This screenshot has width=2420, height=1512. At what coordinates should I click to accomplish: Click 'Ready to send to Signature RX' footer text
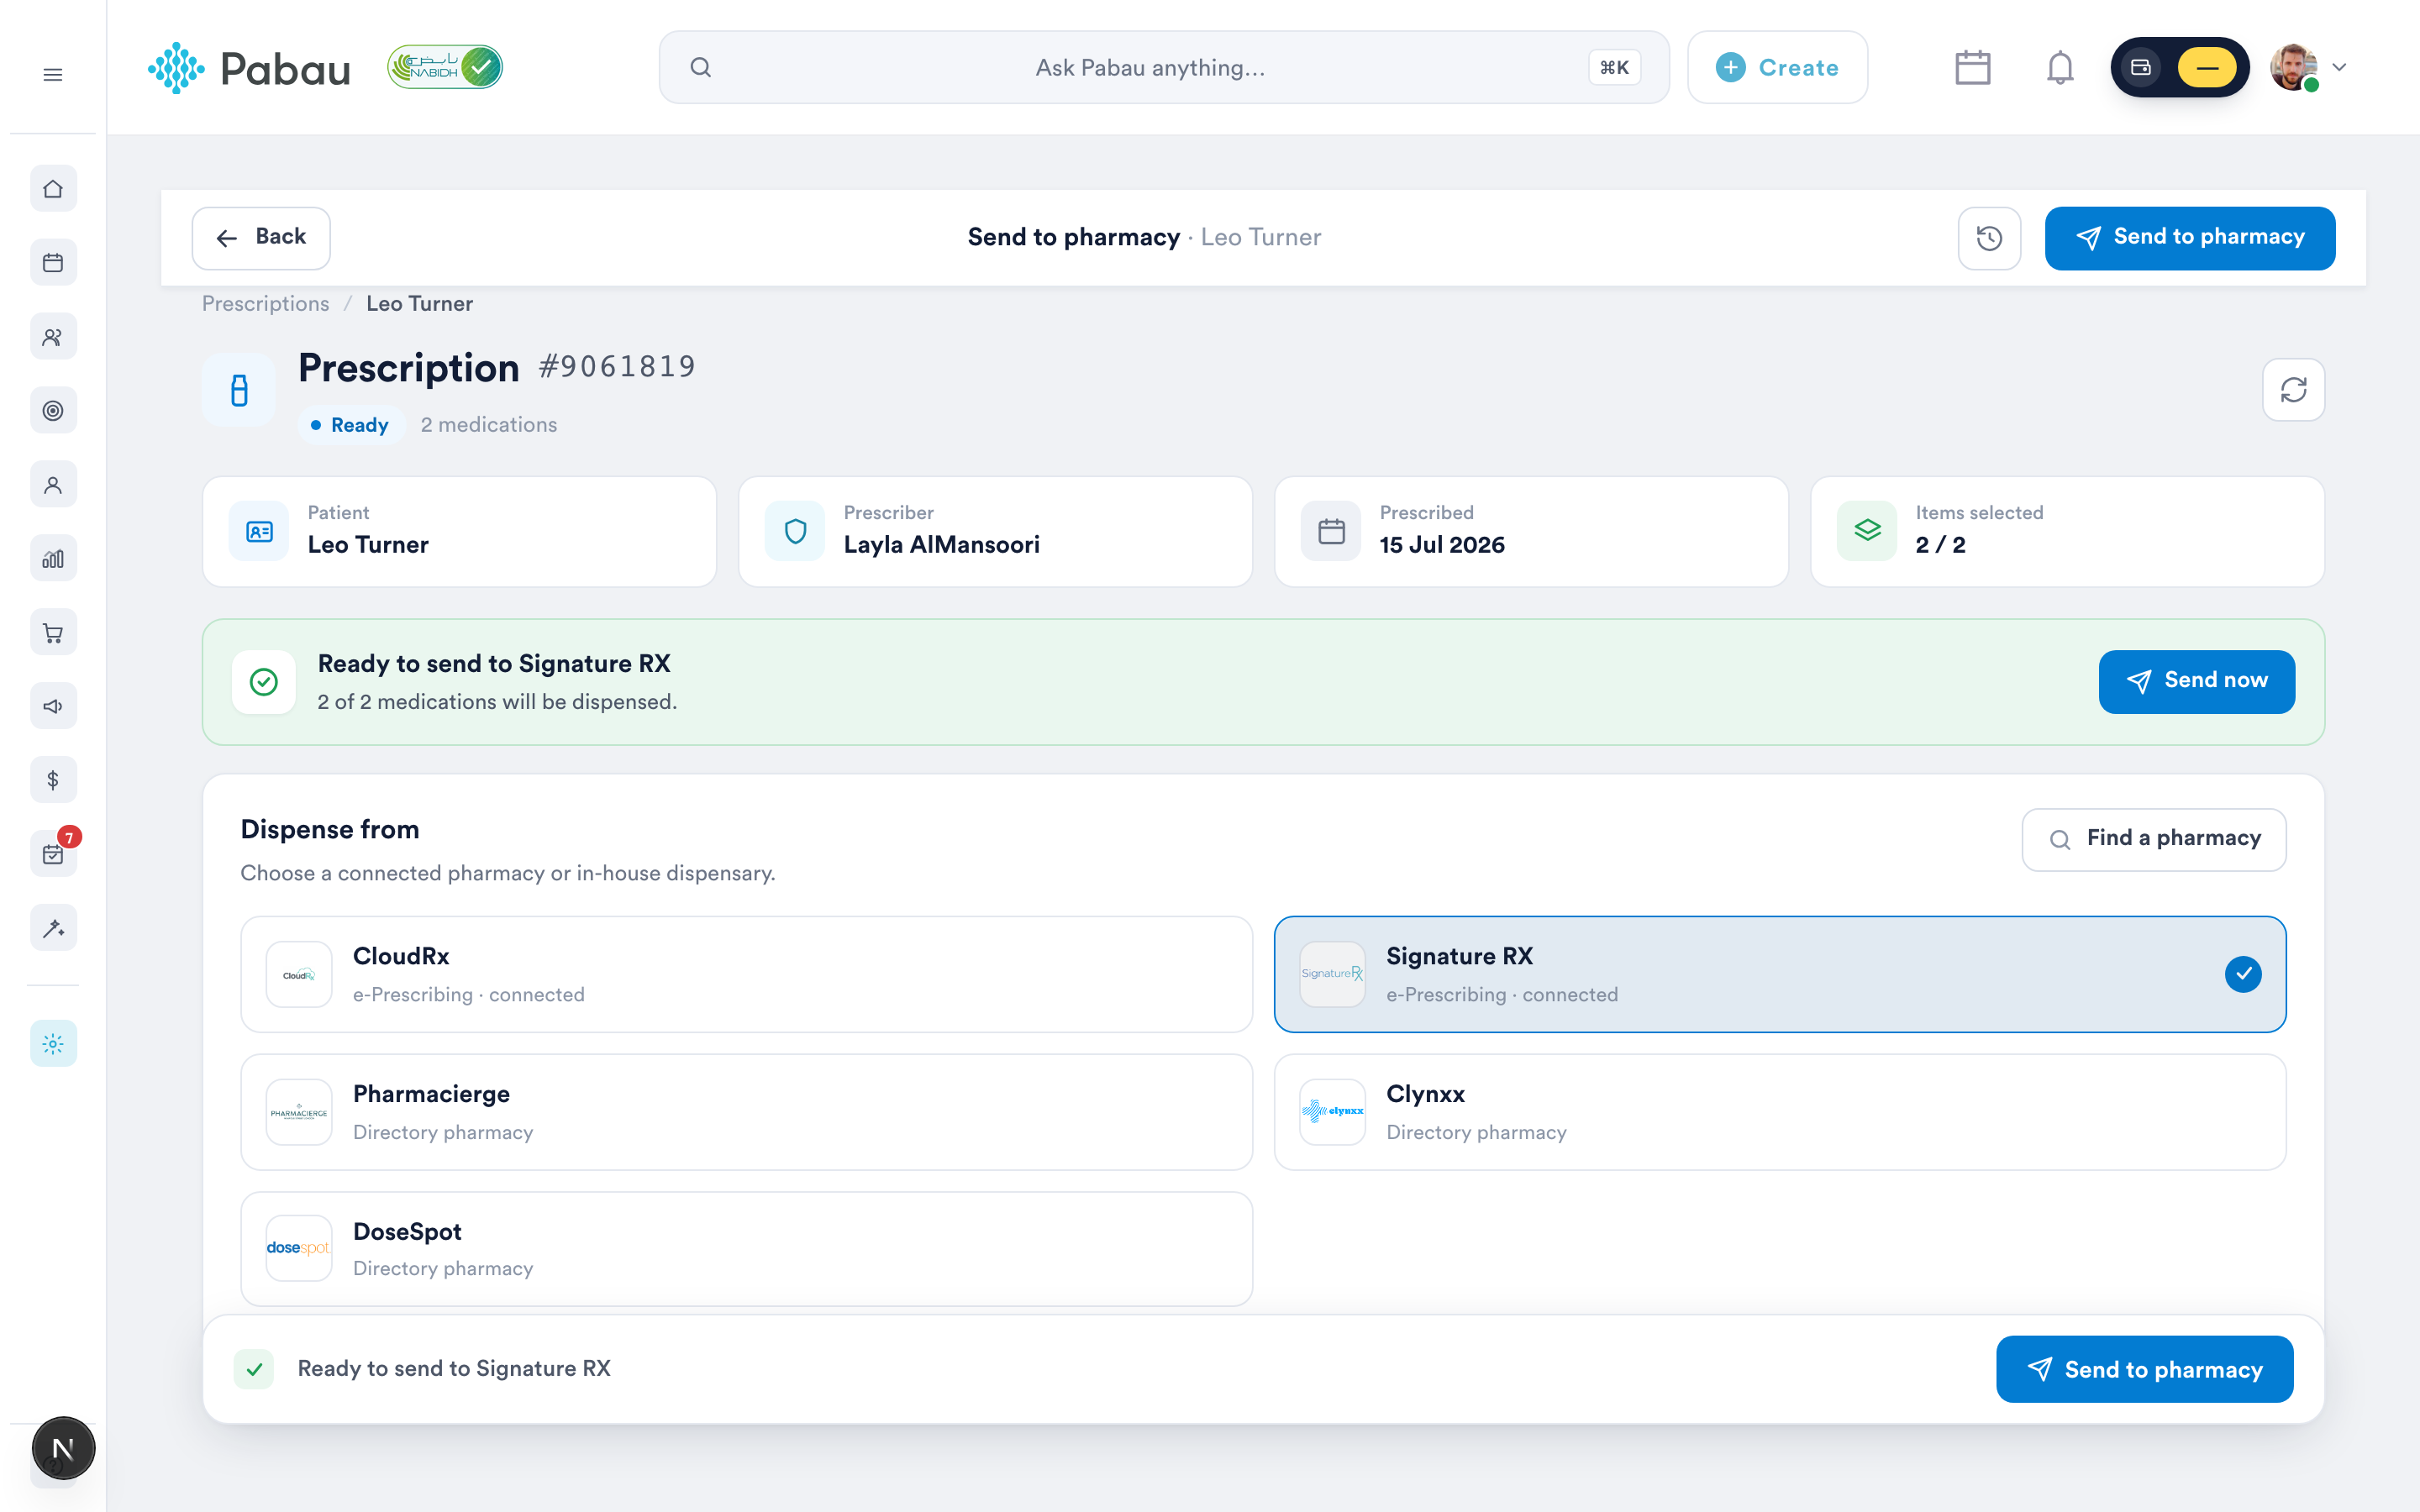coord(454,1369)
